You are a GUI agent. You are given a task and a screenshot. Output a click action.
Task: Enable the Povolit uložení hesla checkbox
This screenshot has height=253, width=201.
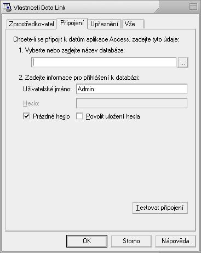click(x=79, y=116)
